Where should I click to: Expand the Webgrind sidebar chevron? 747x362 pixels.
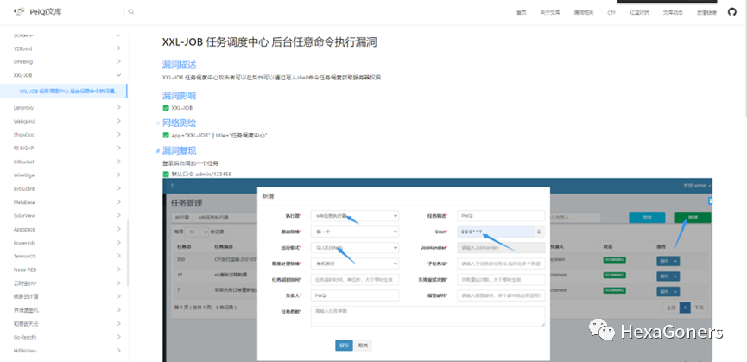118,121
